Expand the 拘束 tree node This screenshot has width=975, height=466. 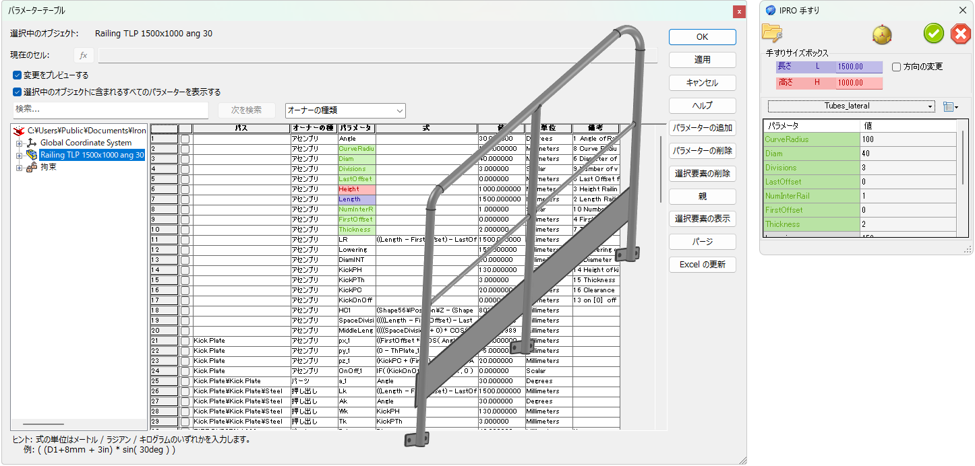pos(20,167)
